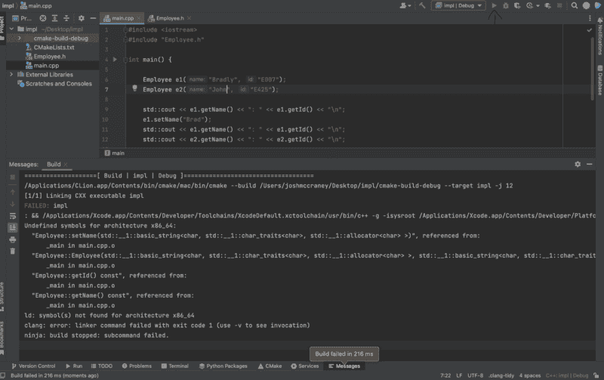Click the green Run button in toolbar
604x380 pixels.
coord(495,5)
